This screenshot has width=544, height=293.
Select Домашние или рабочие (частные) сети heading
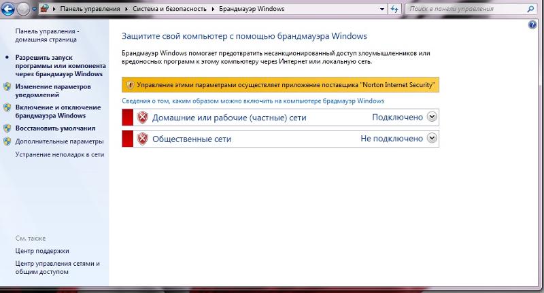(x=229, y=118)
